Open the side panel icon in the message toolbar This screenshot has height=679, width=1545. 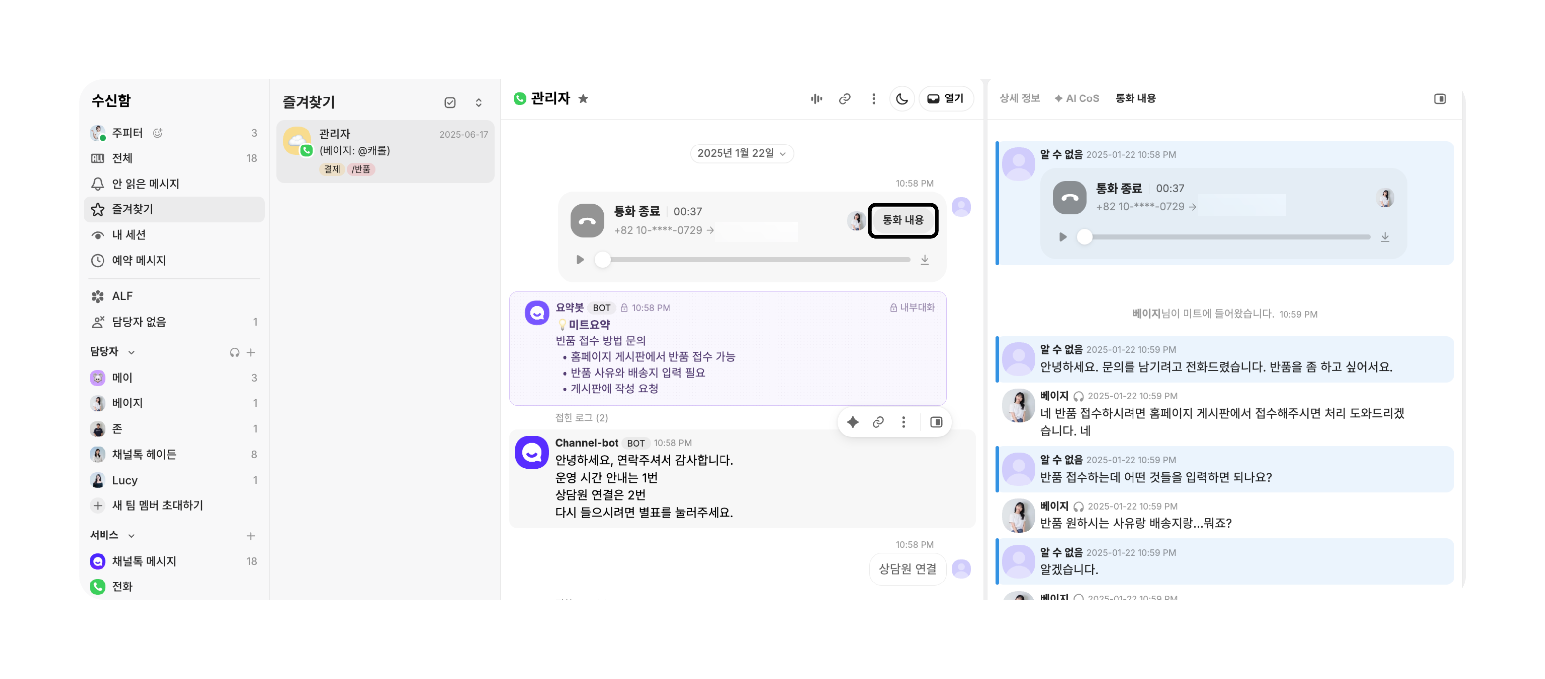point(936,423)
